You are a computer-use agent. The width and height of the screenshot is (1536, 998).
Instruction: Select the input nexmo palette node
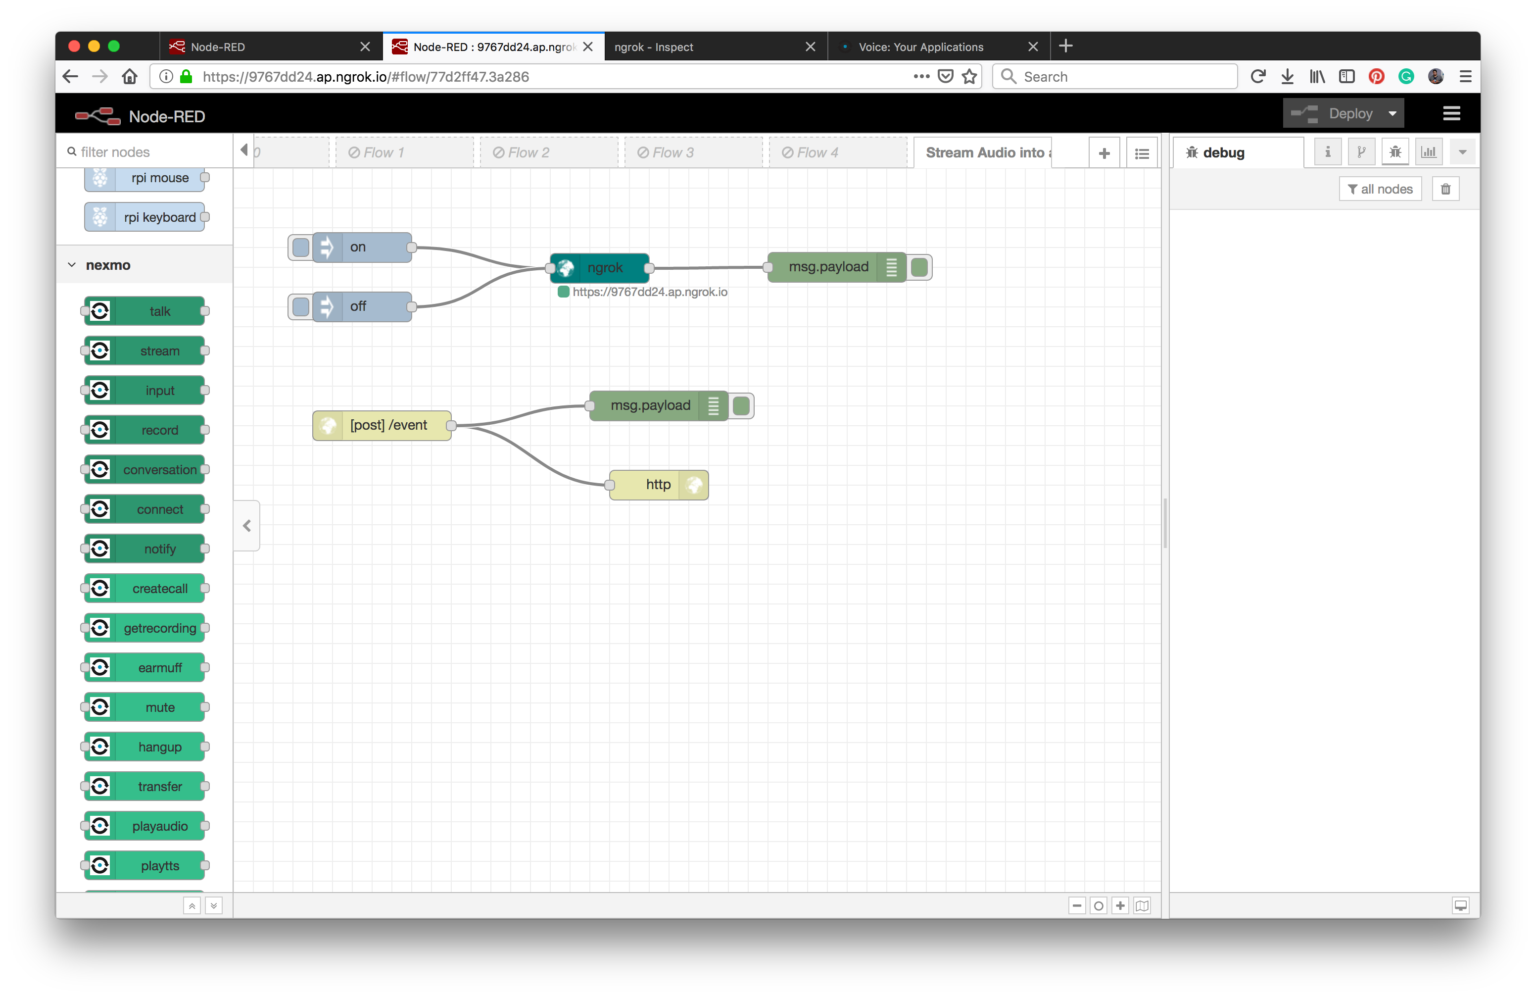tap(144, 391)
